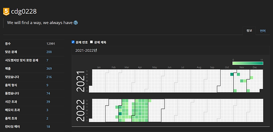
Task: Select the December 2021 Saturday green cell
Action: [248, 91]
